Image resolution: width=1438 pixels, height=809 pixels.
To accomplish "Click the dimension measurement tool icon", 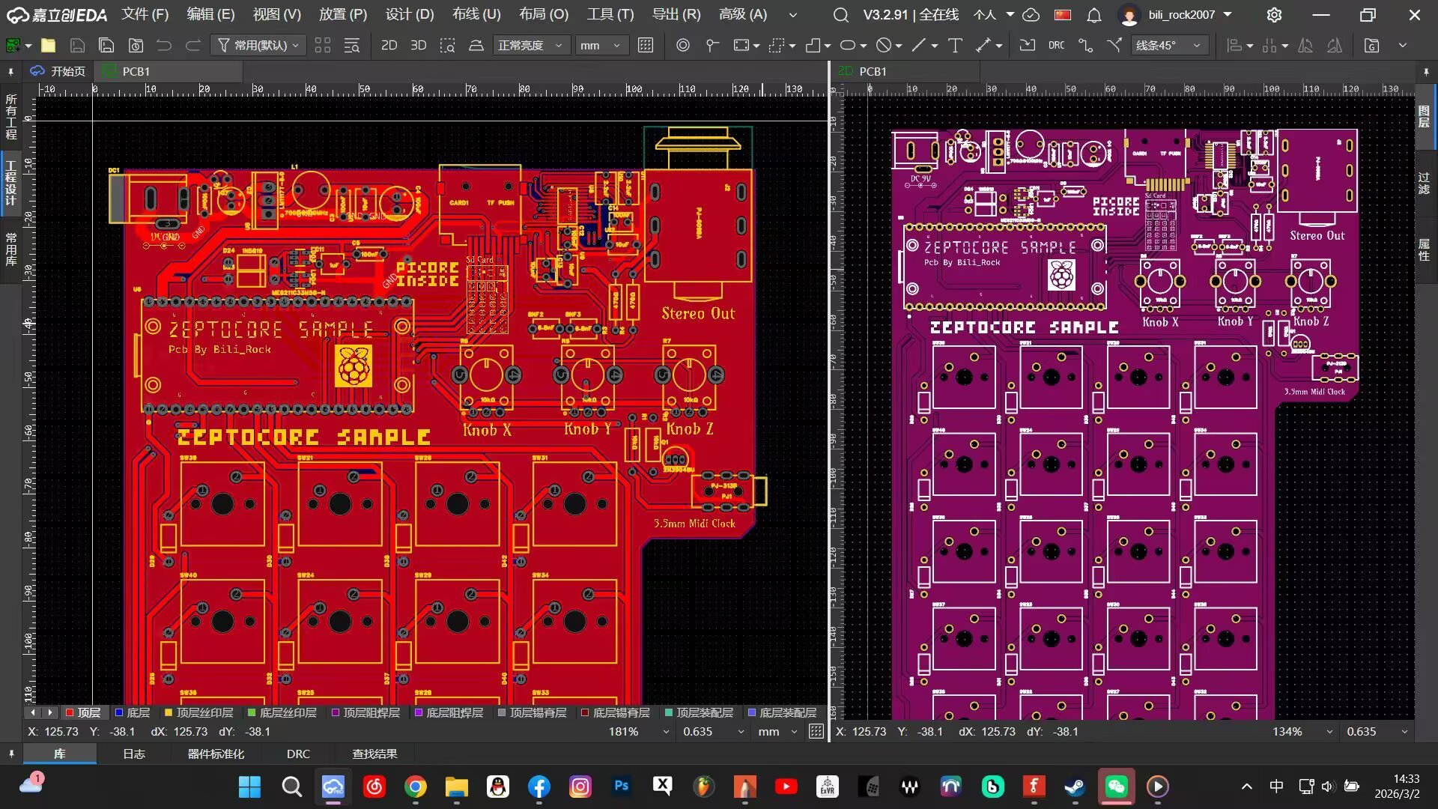I will (x=983, y=46).
